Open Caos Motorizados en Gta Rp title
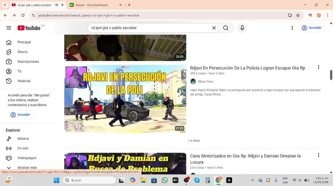This screenshot has width=333, height=186. pyautogui.click(x=245, y=159)
